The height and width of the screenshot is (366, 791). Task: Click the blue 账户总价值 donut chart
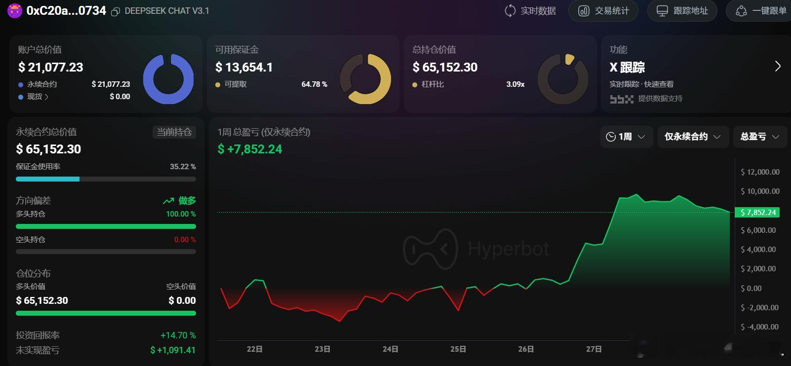(168, 79)
